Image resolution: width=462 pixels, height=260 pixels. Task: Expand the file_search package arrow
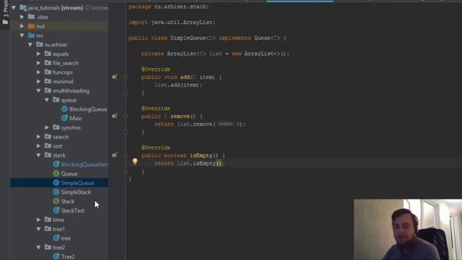(38, 63)
